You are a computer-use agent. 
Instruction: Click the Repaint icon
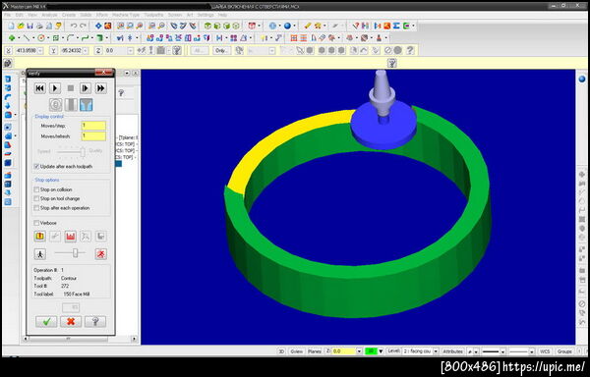tap(108, 26)
